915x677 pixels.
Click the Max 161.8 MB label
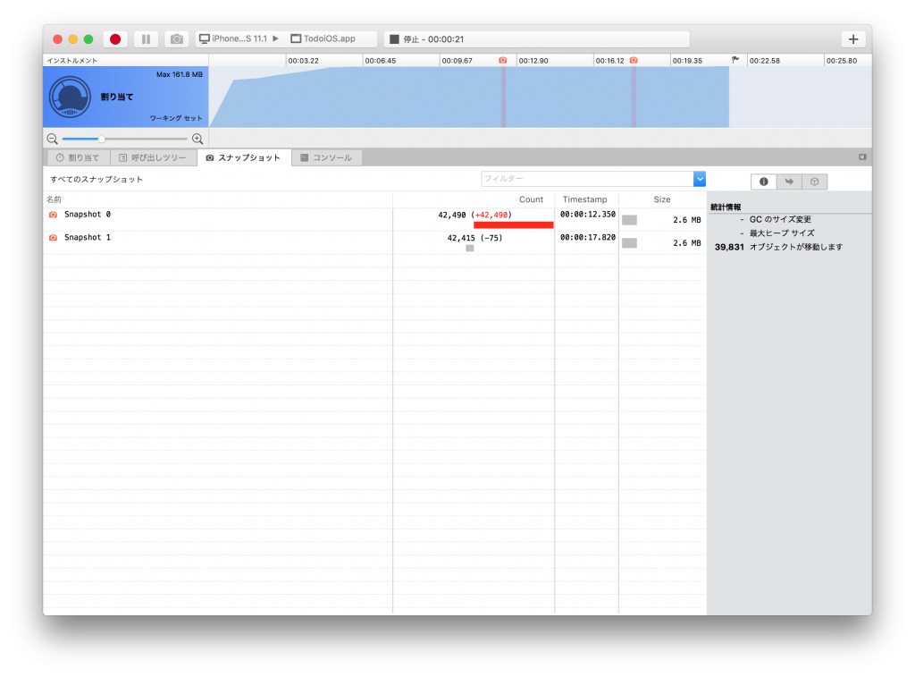pyautogui.click(x=179, y=75)
